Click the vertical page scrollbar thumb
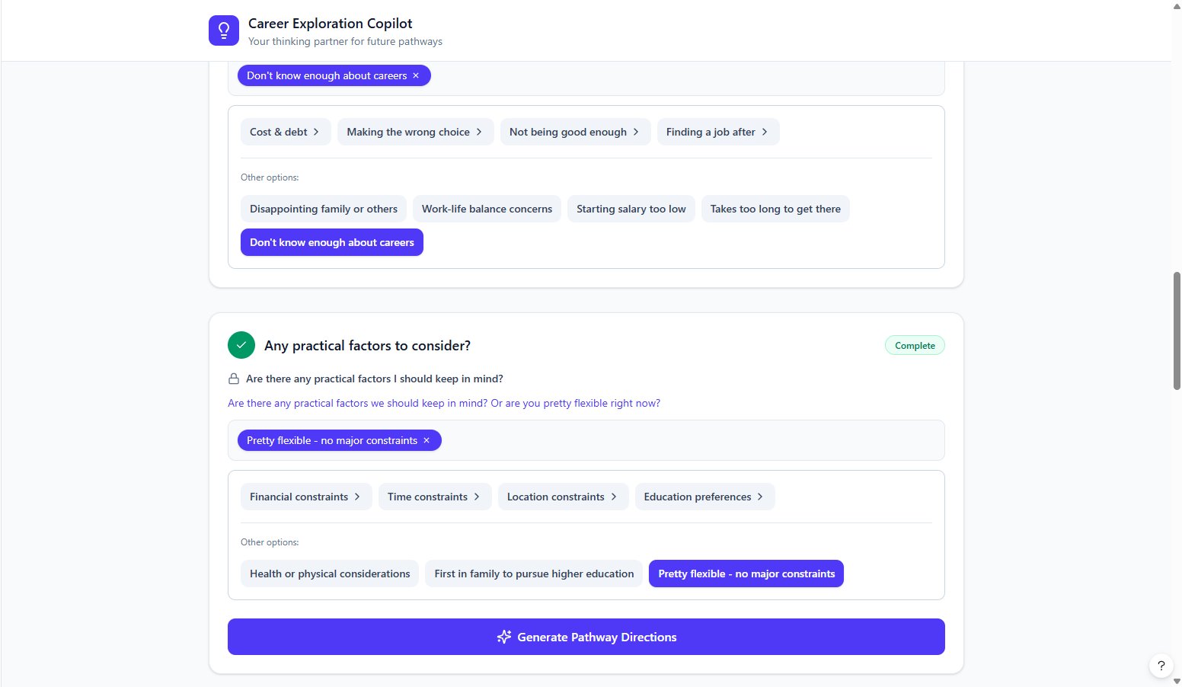 pos(1177,331)
